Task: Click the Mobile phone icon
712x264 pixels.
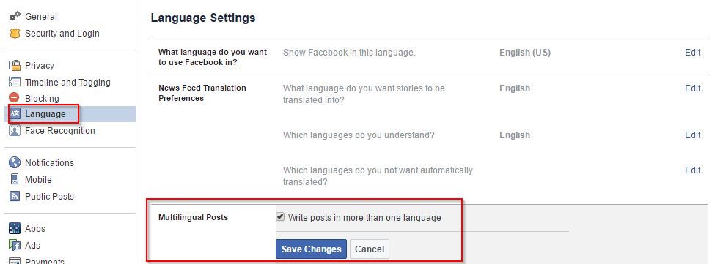Action: click(15, 179)
